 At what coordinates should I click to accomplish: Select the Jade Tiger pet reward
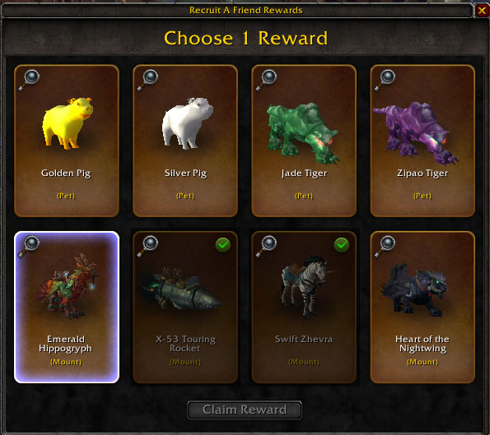pyautogui.click(x=304, y=141)
